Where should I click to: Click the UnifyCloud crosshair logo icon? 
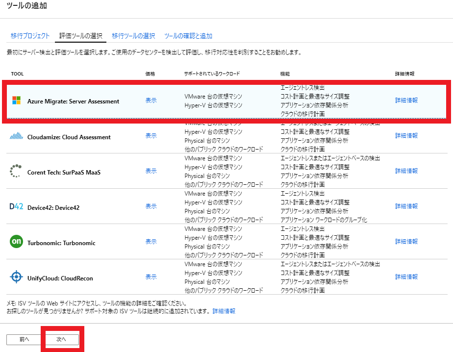(16, 277)
